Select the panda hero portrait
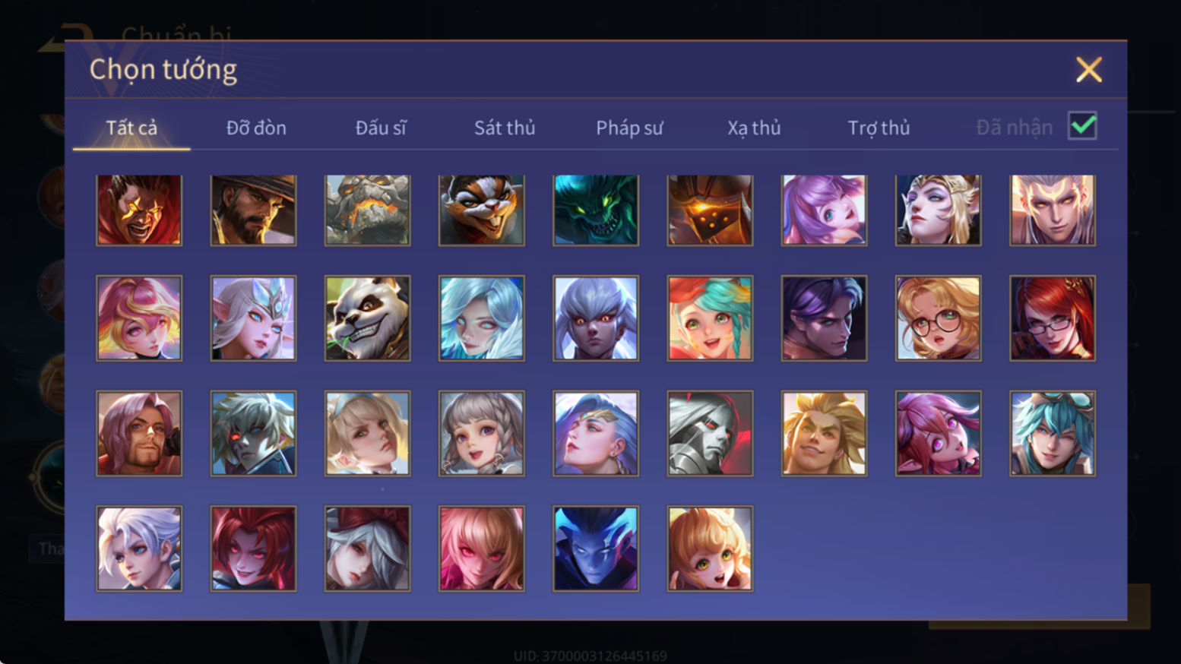The height and width of the screenshot is (664, 1181). 368,318
